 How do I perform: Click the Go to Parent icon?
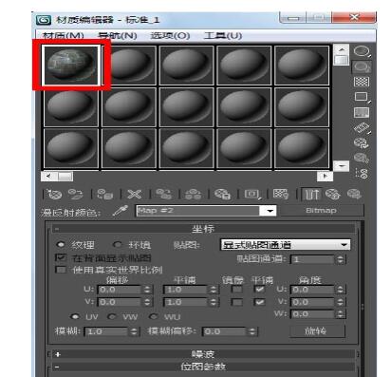[333, 194]
